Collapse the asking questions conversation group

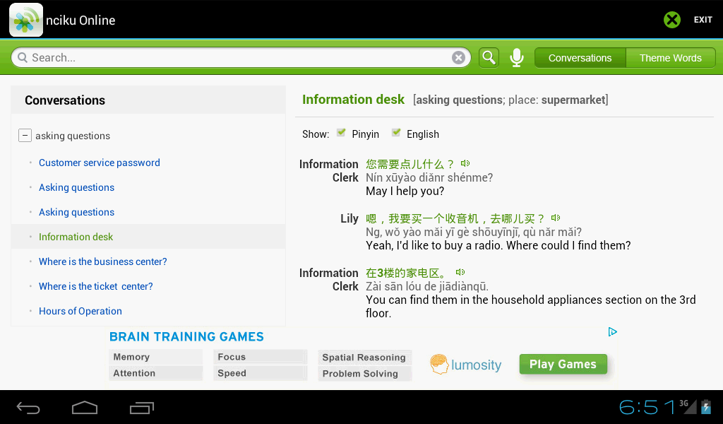pyautogui.click(x=25, y=135)
